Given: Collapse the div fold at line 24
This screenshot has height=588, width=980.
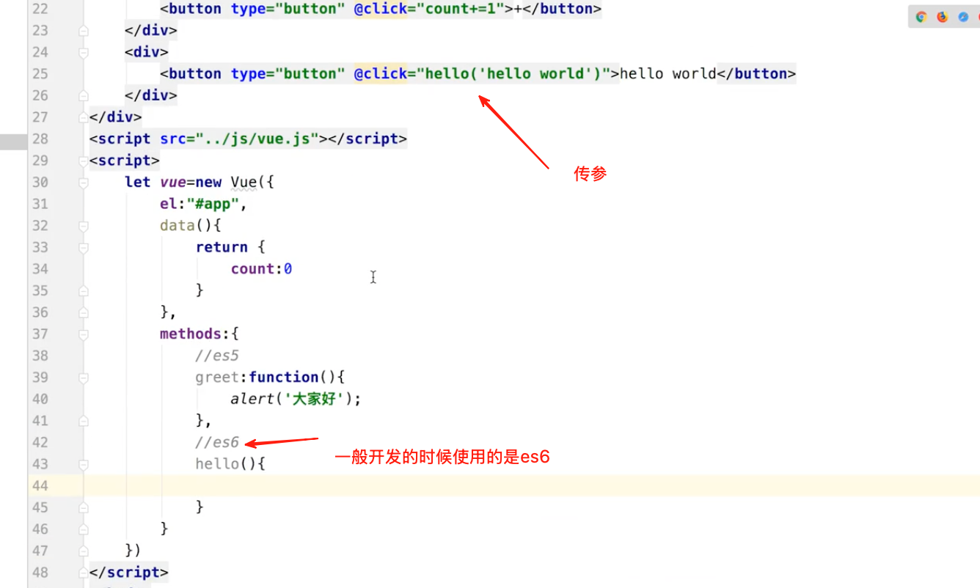Looking at the screenshot, I should click(x=83, y=52).
